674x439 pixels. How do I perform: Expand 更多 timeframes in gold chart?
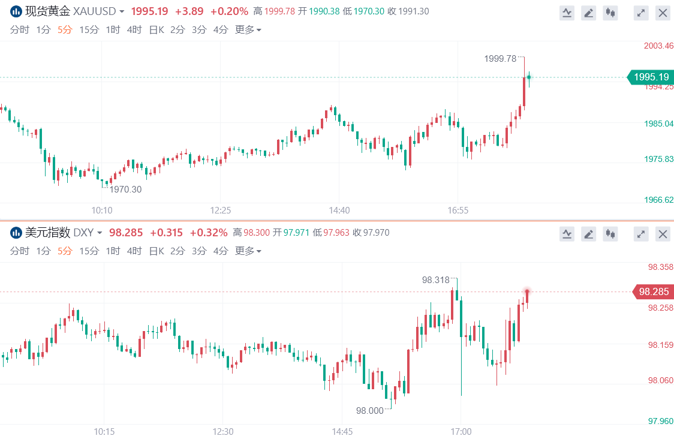(248, 29)
